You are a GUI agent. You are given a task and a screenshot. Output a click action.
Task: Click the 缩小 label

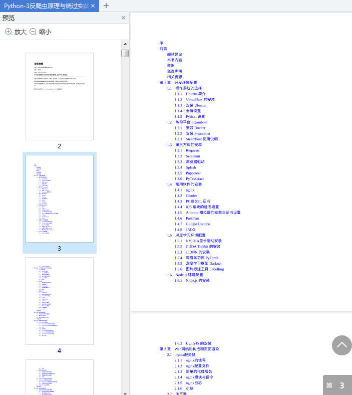click(45, 32)
